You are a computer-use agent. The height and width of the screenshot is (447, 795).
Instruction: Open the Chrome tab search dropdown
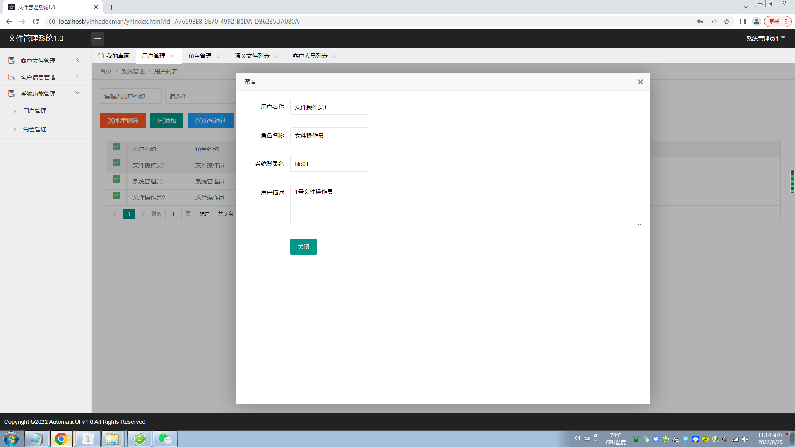[746, 7]
